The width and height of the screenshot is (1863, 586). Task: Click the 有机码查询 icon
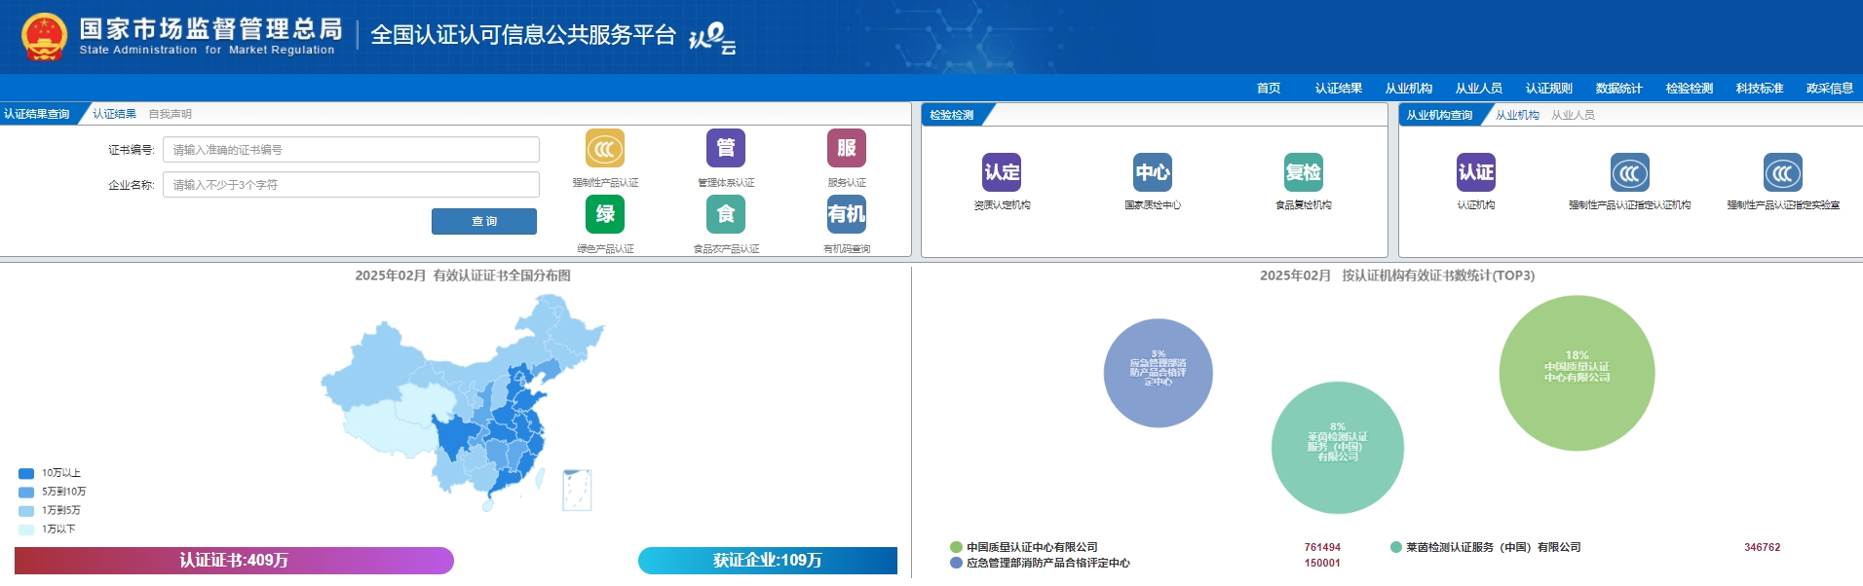click(846, 214)
